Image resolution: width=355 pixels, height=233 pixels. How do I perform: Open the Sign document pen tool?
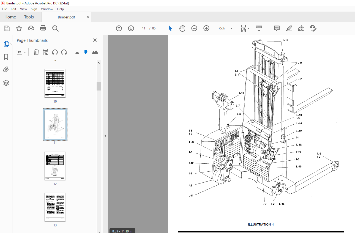(301, 28)
